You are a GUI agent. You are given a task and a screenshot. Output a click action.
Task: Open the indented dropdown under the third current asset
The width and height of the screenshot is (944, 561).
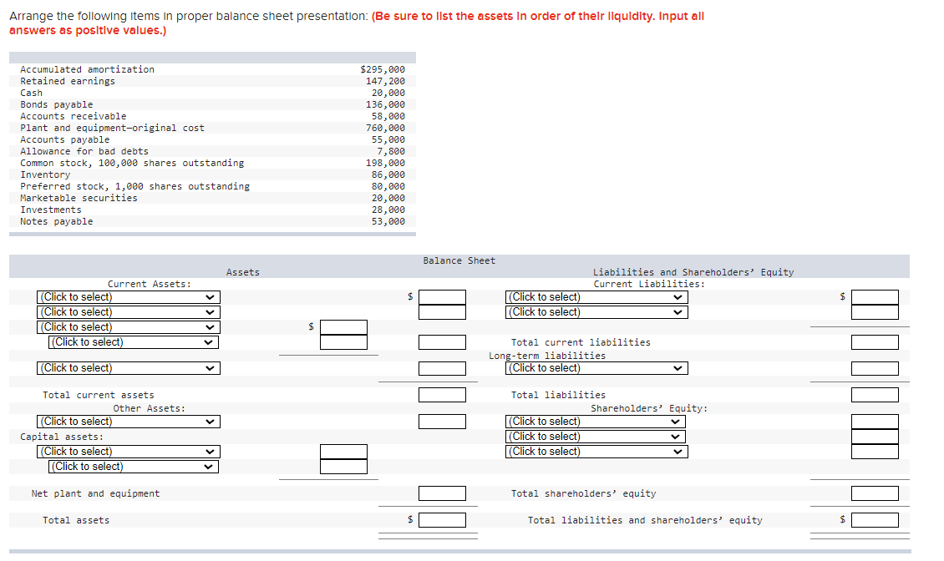coord(134,341)
